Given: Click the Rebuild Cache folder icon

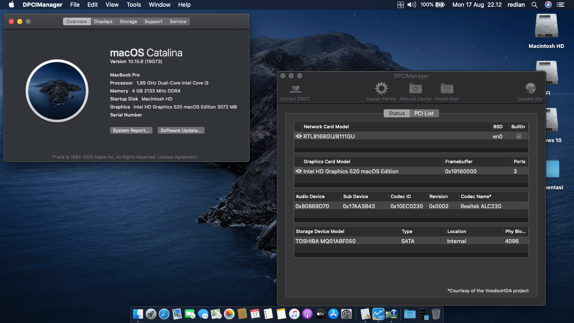Looking at the screenshot, I should (x=415, y=89).
